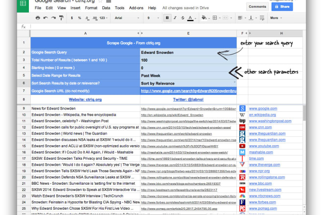Select row 6 header
Image resolution: width=323 pixels, height=215 pixels.
(x=23, y=83)
